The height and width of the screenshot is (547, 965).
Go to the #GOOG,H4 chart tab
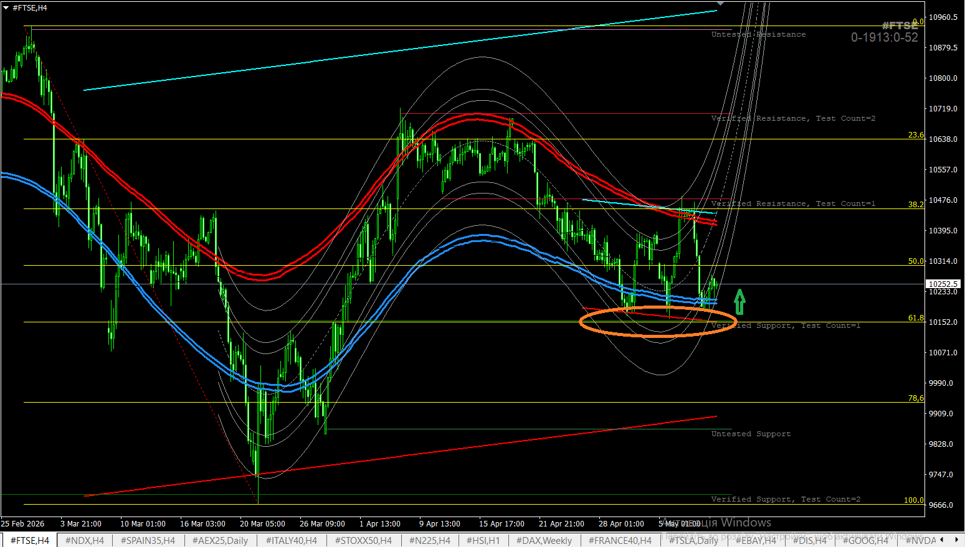pyautogui.click(x=865, y=540)
